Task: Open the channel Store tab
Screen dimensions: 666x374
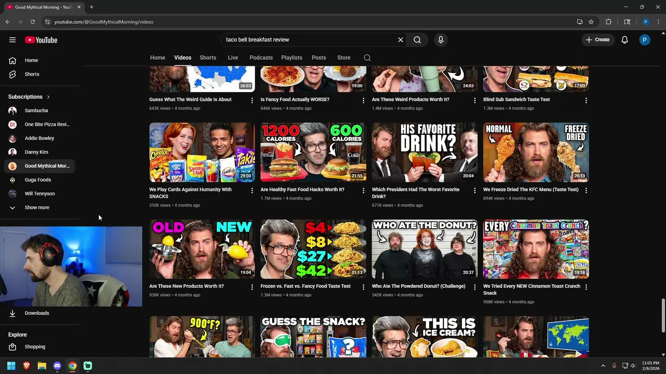Action: point(344,58)
